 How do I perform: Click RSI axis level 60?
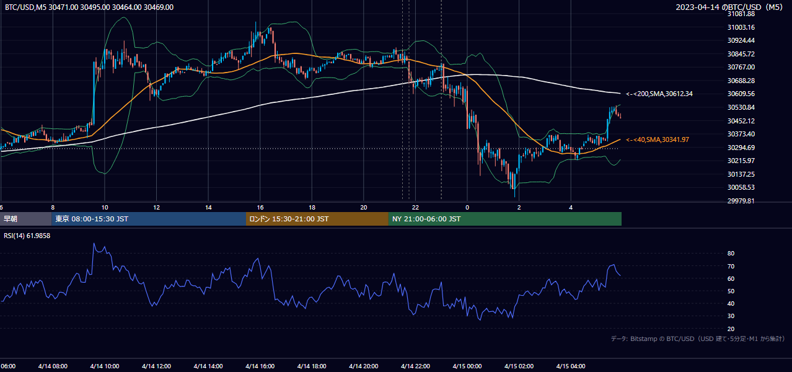[731, 278]
